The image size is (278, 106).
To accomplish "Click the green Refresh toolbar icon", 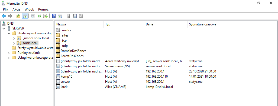I will point(39,16).
